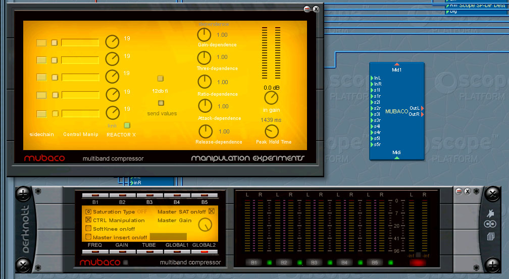Click the B4 button under the meters
This screenshot has width=509, height=279.
(344, 262)
